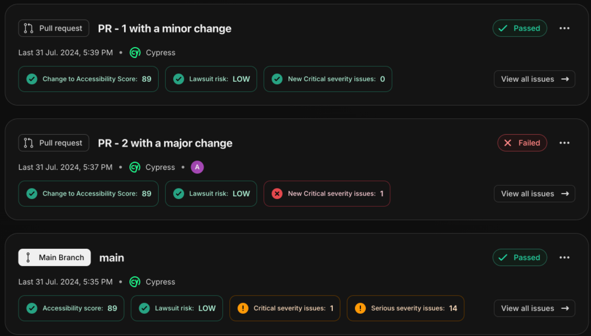This screenshot has width=591, height=336.
Task: View all issues for the main branch
Action: [535, 308]
